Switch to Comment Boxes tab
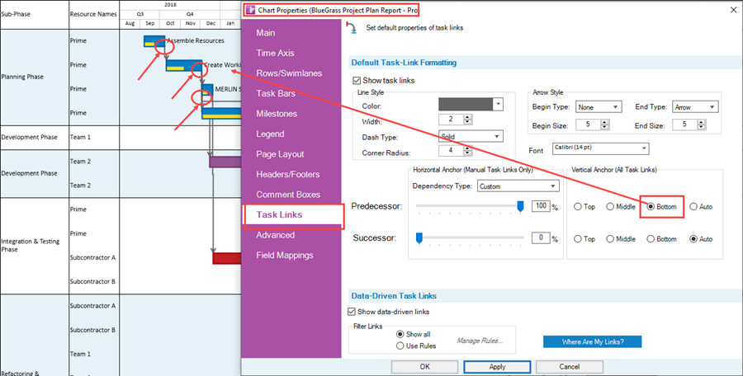This screenshot has height=376, width=743. pyautogui.click(x=288, y=195)
